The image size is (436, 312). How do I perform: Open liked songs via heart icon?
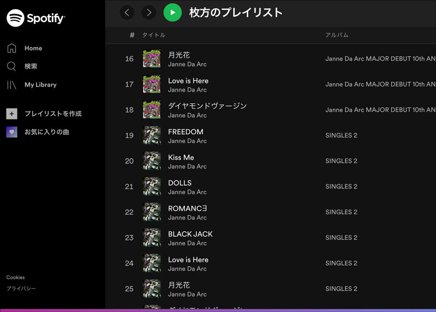11,132
